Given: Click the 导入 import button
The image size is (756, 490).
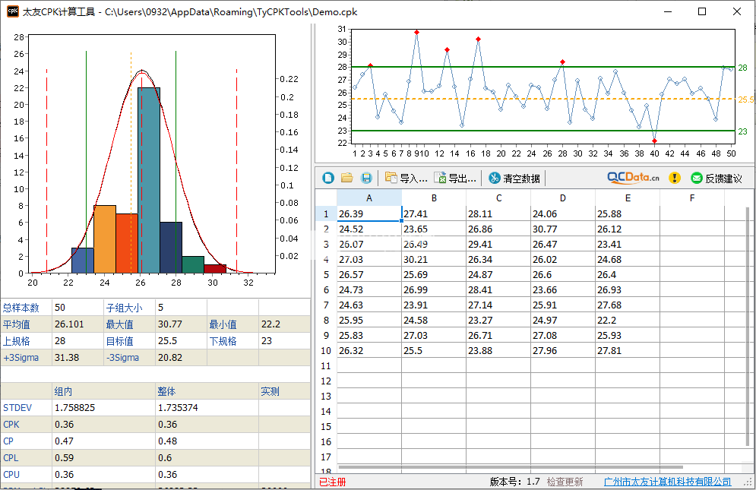Looking at the screenshot, I should (406, 178).
